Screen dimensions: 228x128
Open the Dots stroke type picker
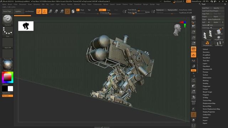tap(7, 32)
